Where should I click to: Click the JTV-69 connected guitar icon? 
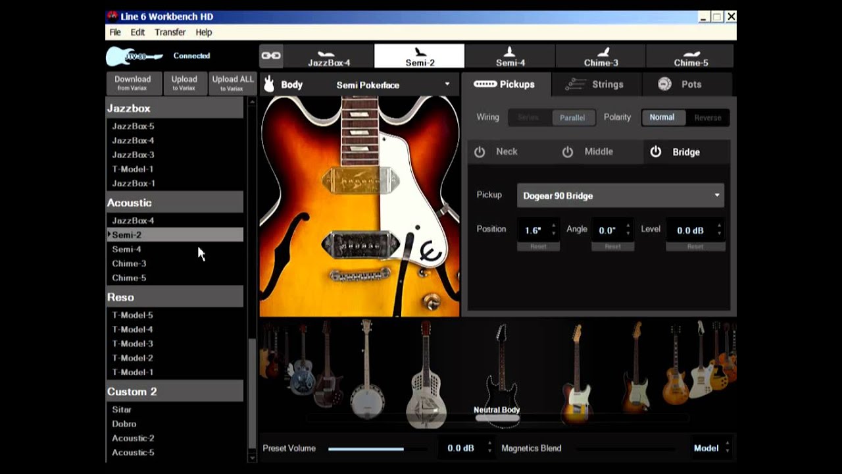[x=134, y=56]
